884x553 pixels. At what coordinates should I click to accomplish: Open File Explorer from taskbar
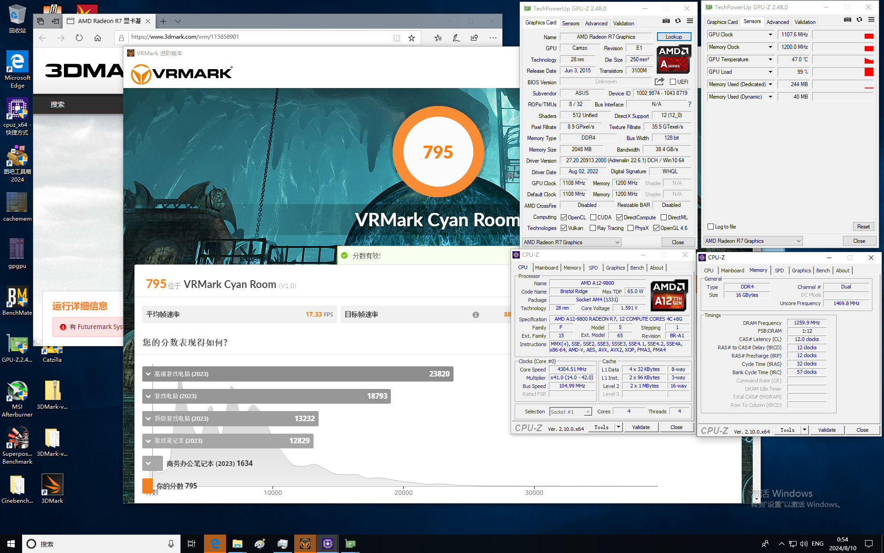[x=238, y=544]
